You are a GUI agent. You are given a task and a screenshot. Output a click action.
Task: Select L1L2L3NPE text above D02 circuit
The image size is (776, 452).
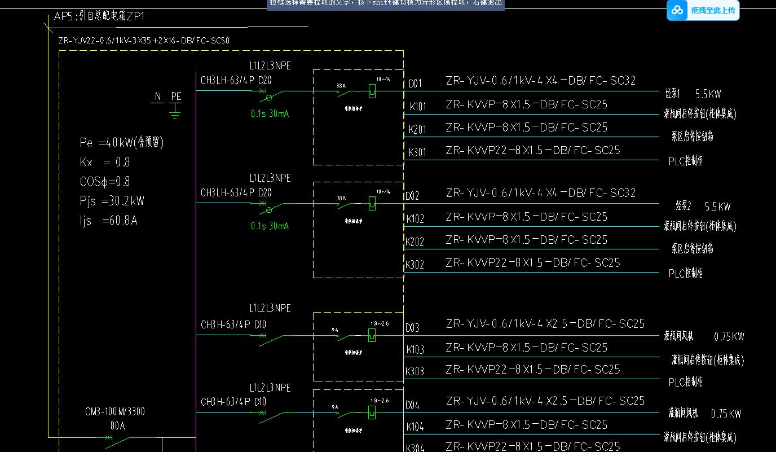click(x=270, y=178)
